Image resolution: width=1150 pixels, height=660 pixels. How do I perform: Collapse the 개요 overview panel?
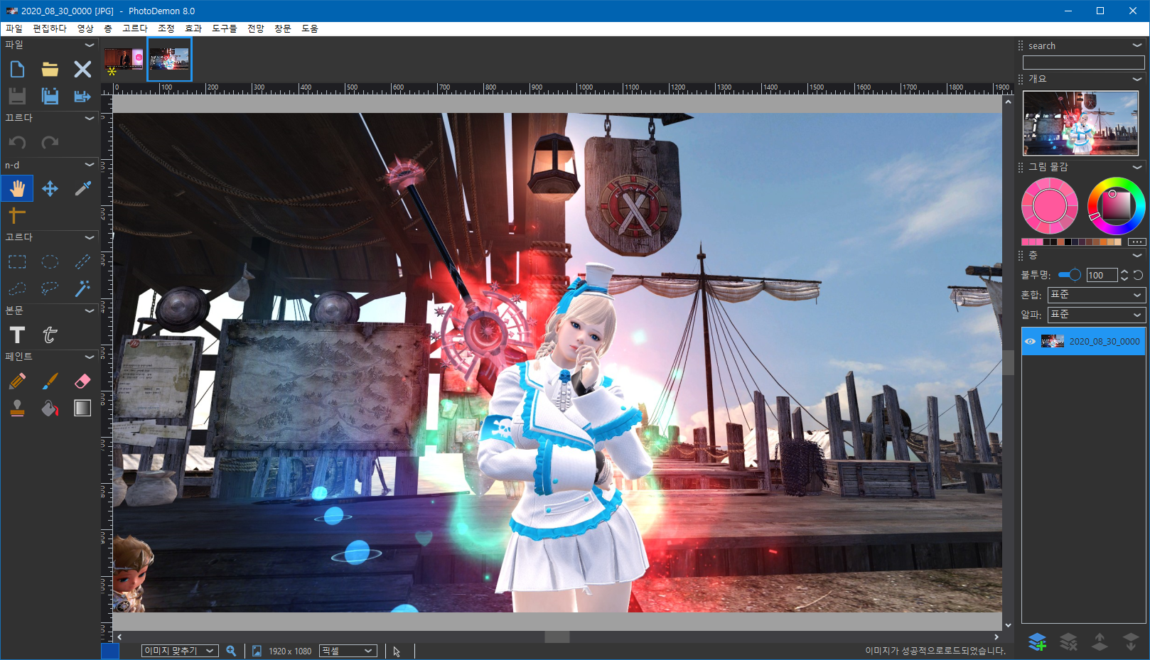coord(1137,79)
